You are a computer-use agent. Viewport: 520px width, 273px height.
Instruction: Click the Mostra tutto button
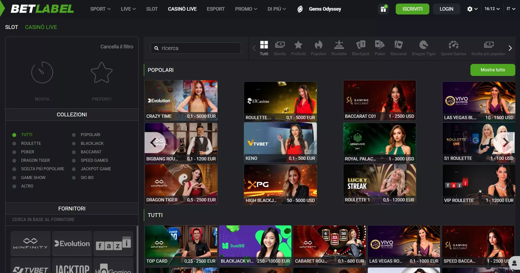pos(493,70)
